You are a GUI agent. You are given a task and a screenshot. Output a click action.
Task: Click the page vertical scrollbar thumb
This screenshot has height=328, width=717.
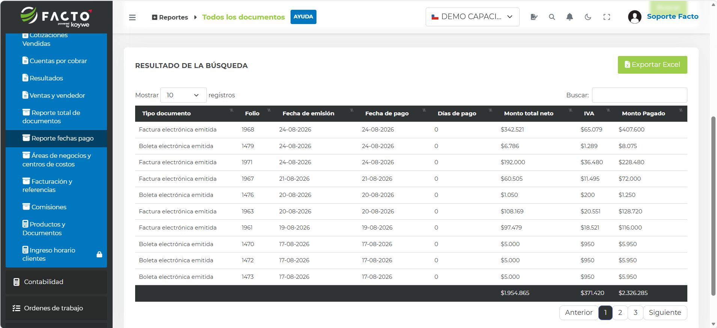pyautogui.click(x=713, y=206)
